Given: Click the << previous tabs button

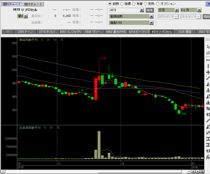Looking at the screenshot, I should click(x=8, y=32).
